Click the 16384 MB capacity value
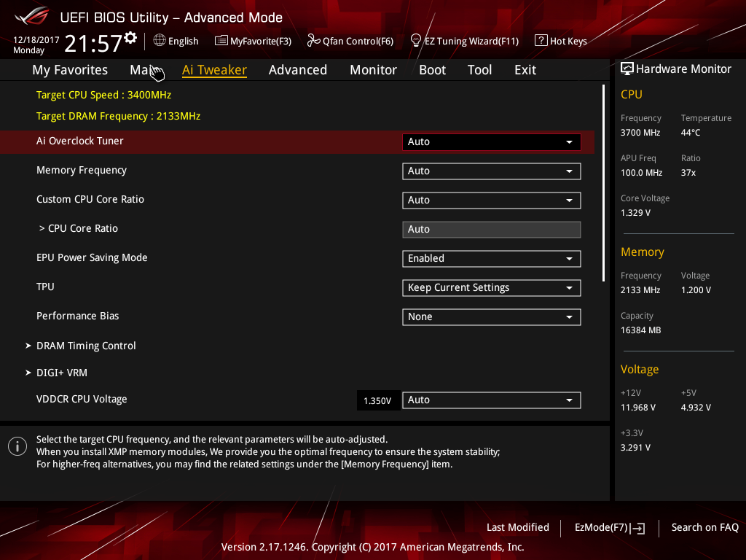Image resolution: width=746 pixels, height=560 pixels. coord(641,330)
